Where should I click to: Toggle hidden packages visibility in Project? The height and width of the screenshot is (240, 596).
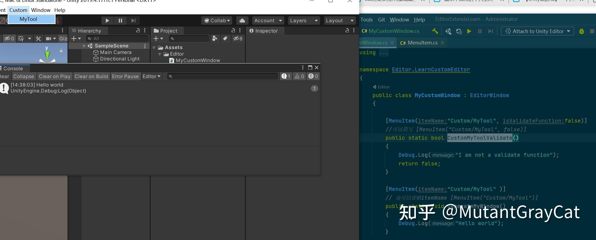click(x=238, y=39)
